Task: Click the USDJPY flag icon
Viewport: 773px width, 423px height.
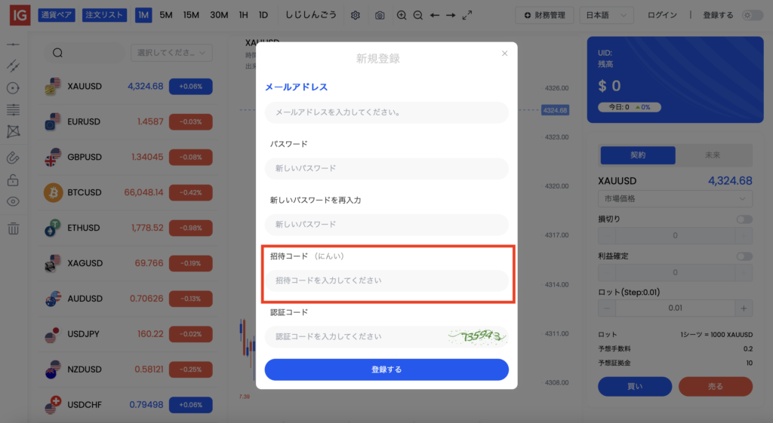Action: (52, 334)
